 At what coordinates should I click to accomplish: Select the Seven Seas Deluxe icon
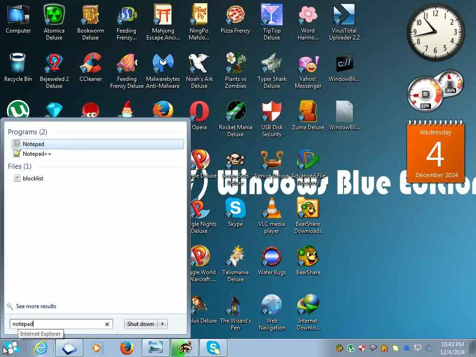pyautogui.click(x=236, y=167)
